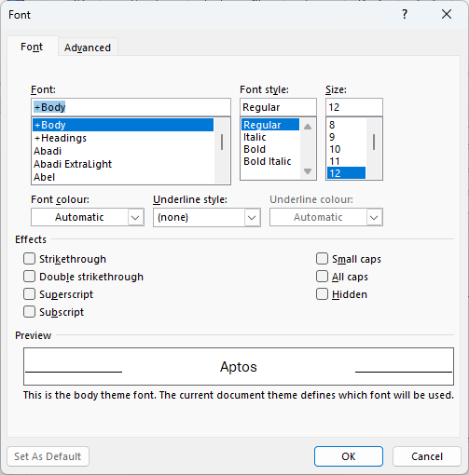Select size 10 in the list

[x=346, y=149]
